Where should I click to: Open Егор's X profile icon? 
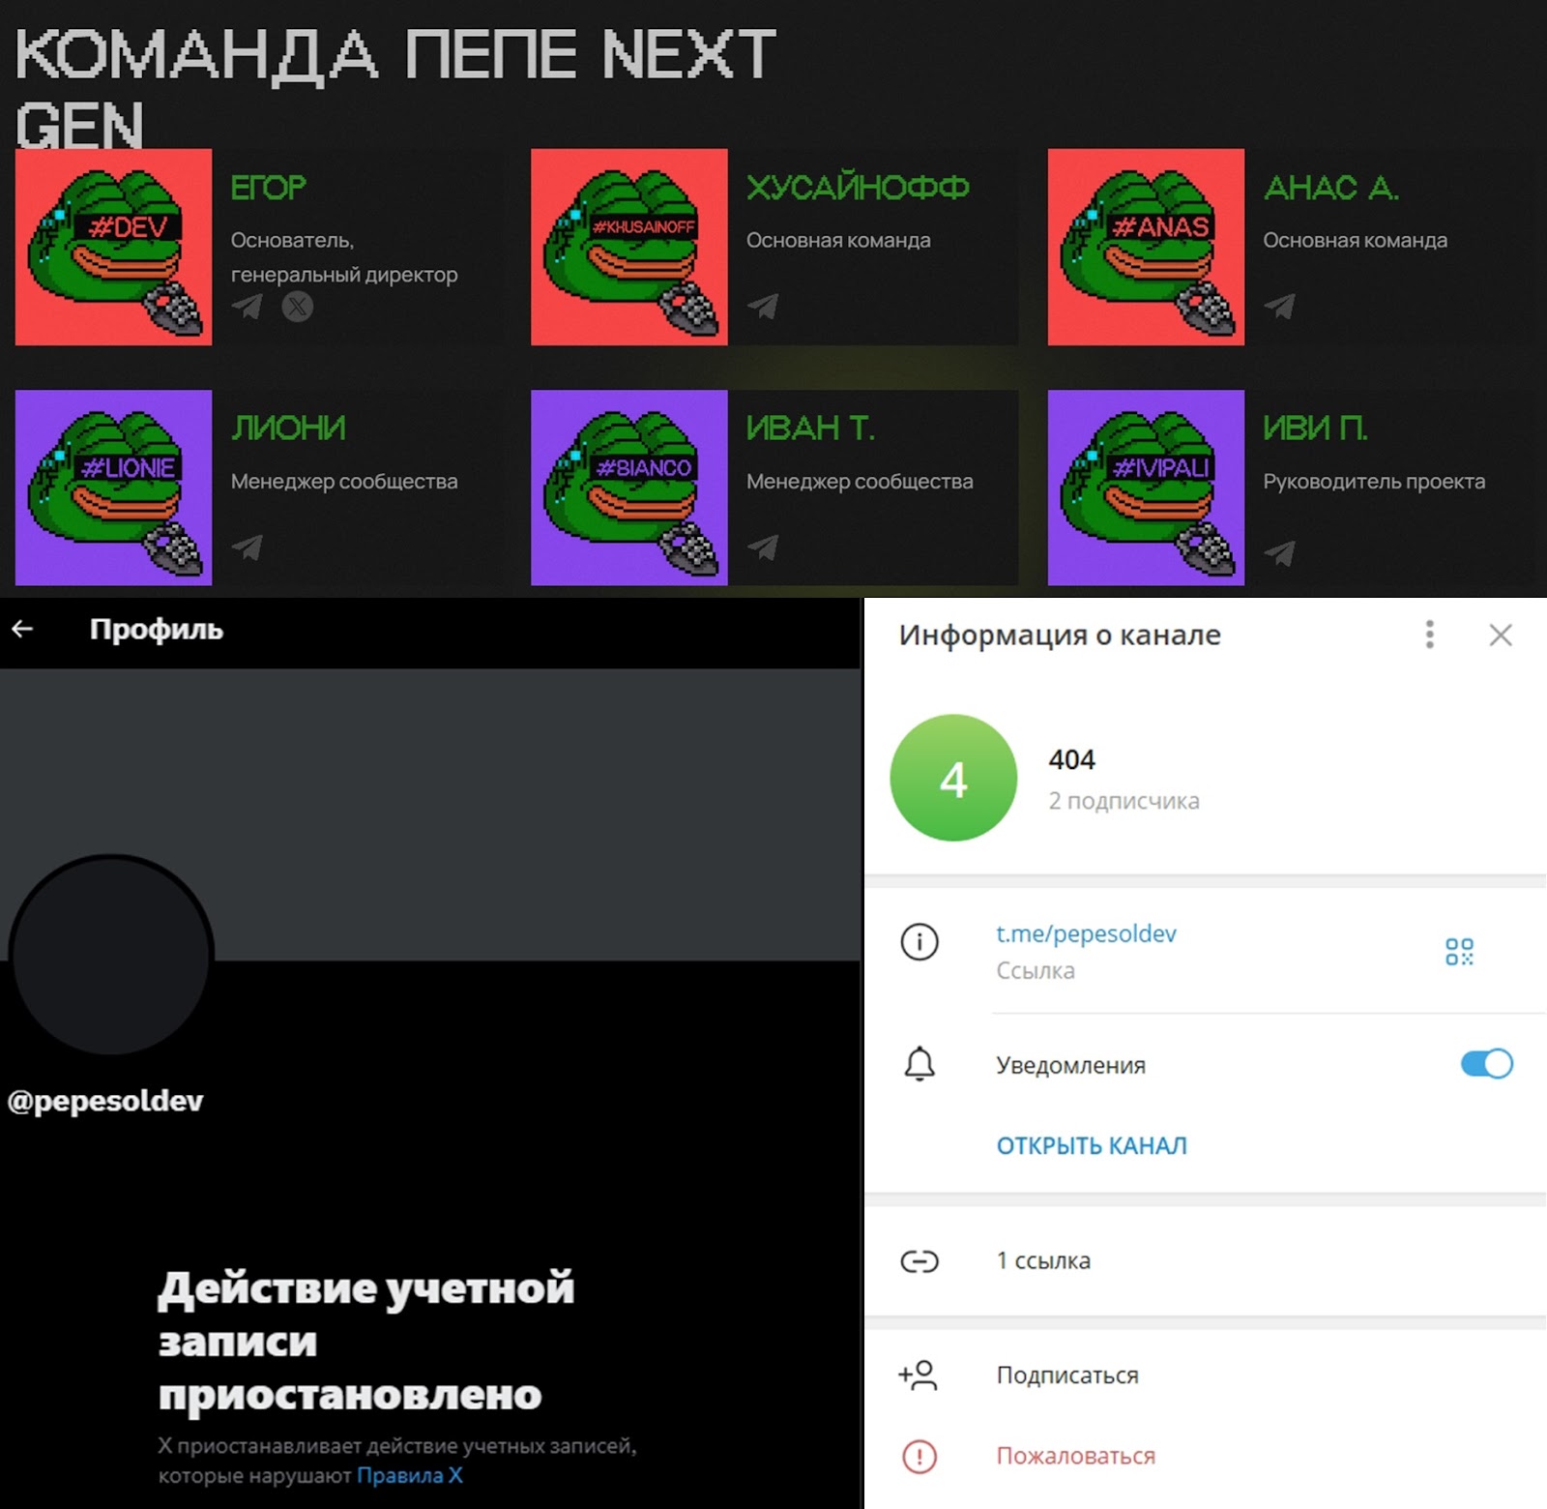(x=297, y=307)
